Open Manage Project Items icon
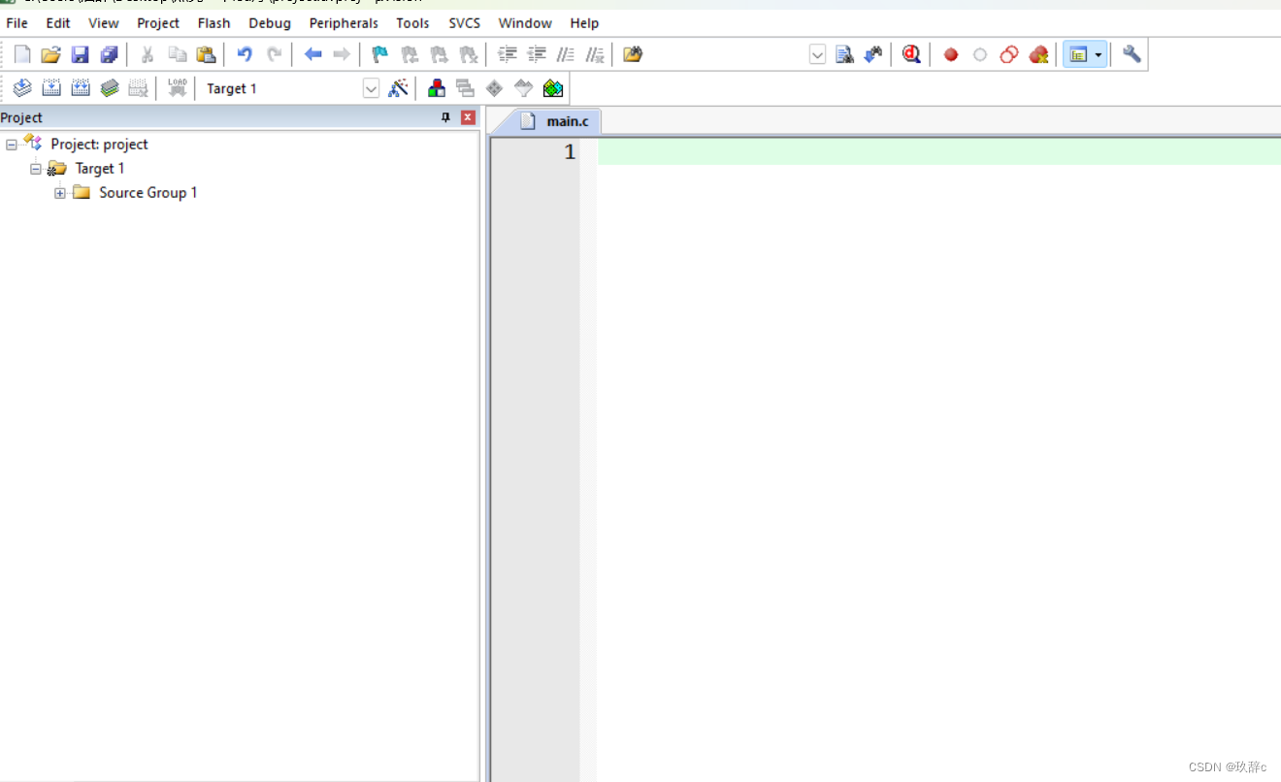1281x782 pixels. 437,88
